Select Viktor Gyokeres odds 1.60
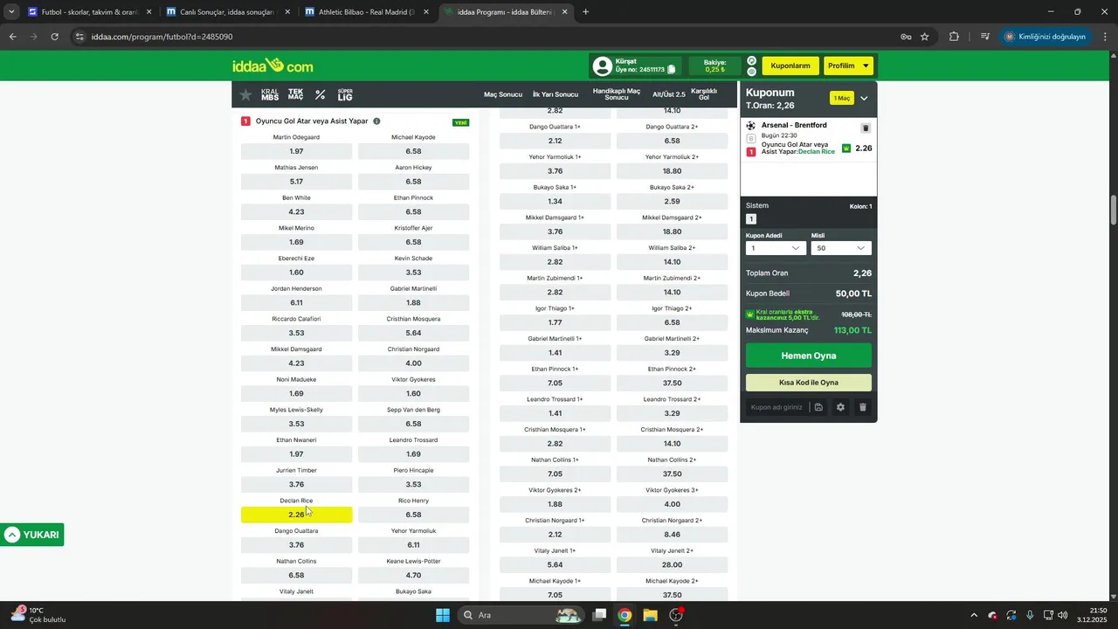 tap(413, 394)
